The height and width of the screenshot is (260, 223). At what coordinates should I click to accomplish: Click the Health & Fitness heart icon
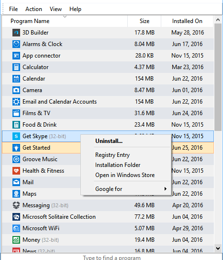[16, 171]
